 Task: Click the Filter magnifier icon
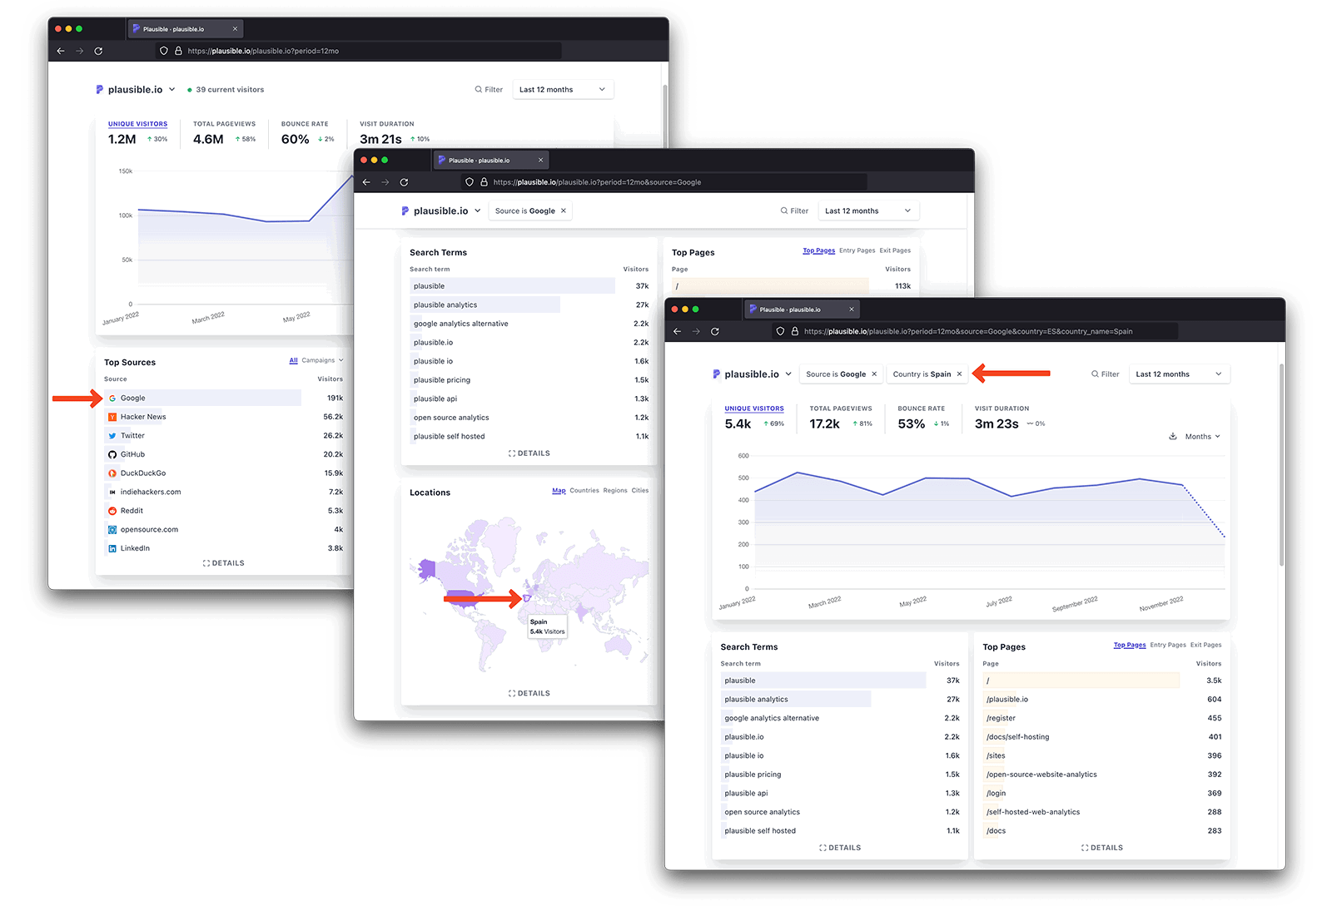(1093, 374)
